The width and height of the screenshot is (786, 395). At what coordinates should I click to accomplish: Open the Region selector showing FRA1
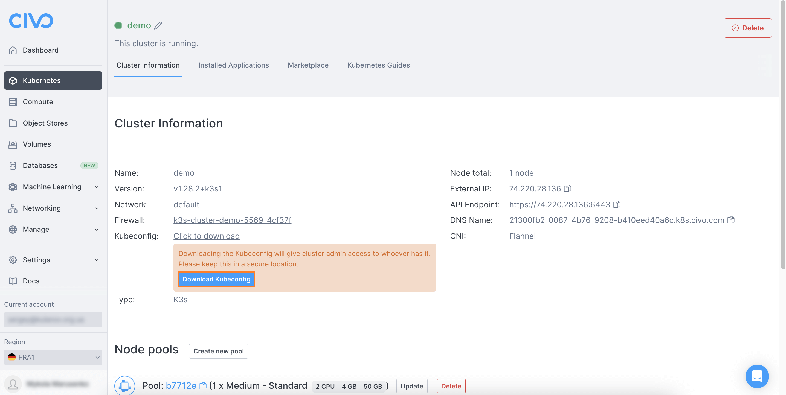coord(53,357)
